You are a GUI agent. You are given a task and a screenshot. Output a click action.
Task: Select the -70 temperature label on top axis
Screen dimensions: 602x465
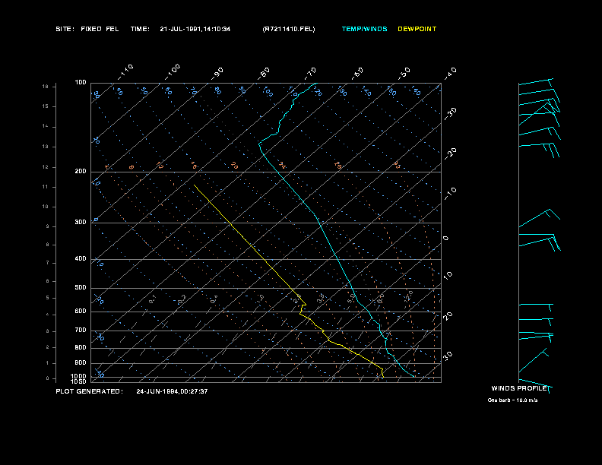point(310,72)
